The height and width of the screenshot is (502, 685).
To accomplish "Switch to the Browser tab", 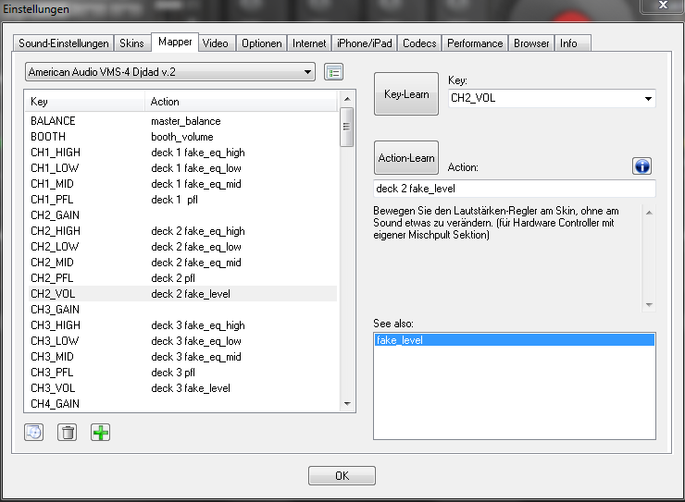I will [x=531, y=43].
